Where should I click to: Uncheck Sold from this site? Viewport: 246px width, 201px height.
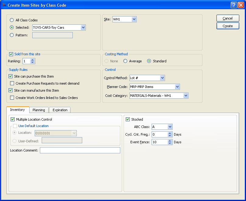click(11, 54)
